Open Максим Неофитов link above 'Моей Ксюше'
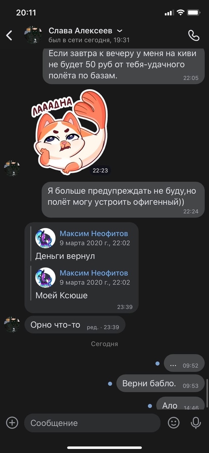The height and width of the screenshot is (453, 209). pyautogui.click(x=94, y=273)
